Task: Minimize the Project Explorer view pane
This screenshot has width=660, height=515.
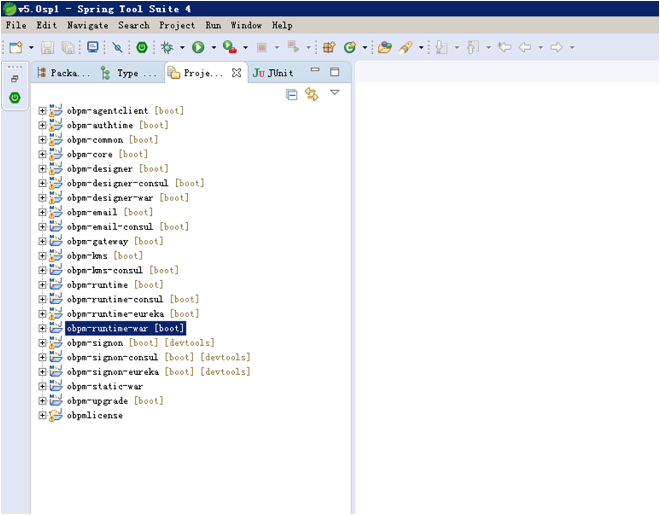Action: pyautogui.click(x=314, y=70)
